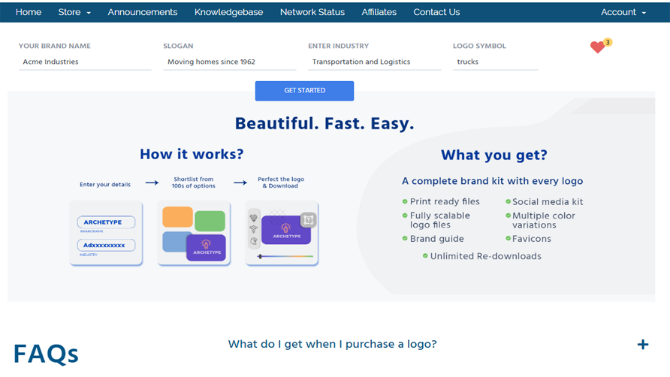Go to the Home page

[29, 12]
